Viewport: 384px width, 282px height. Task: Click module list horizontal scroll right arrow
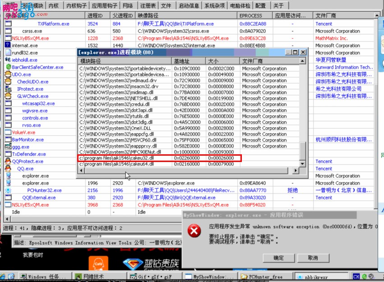click(296, 171)
